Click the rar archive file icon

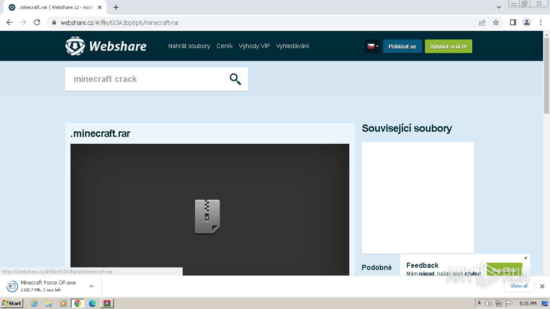[207, 217]
